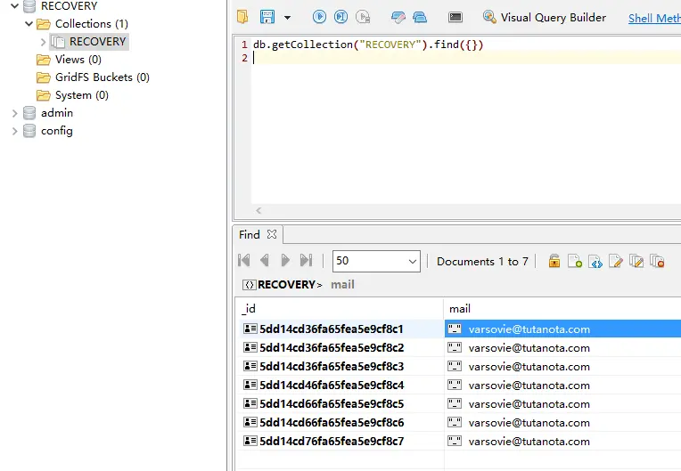
Task: Click the mail value in row cf8c3
Action: [x=529, y=367]
